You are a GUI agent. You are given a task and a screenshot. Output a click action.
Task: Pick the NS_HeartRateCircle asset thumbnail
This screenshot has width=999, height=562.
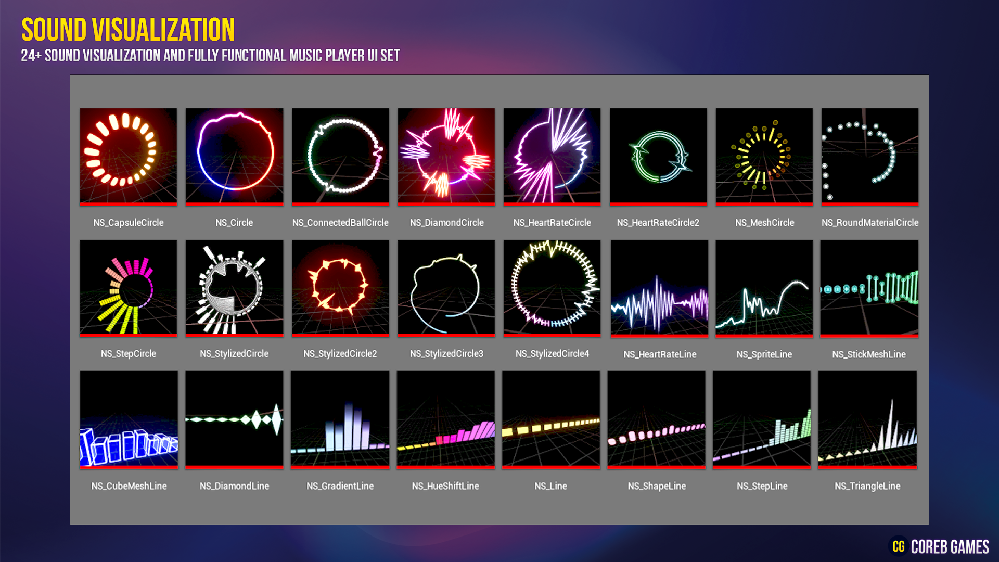click(552, 156)
